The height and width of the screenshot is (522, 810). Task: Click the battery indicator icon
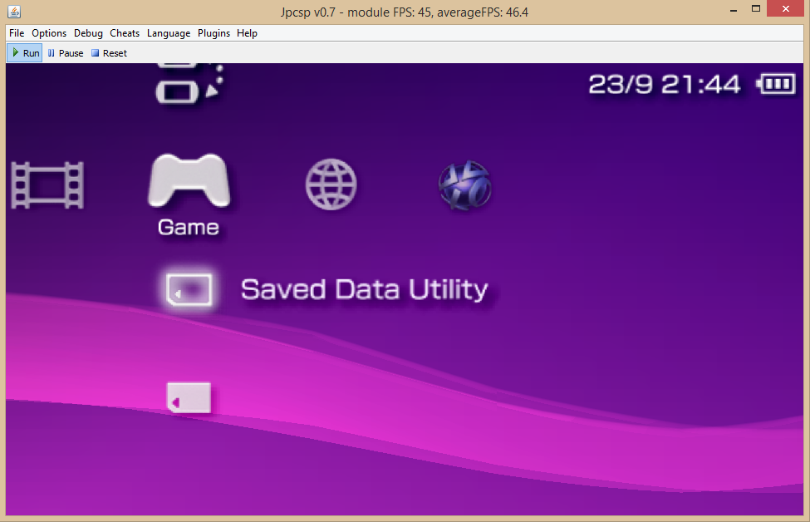(775, 84)
